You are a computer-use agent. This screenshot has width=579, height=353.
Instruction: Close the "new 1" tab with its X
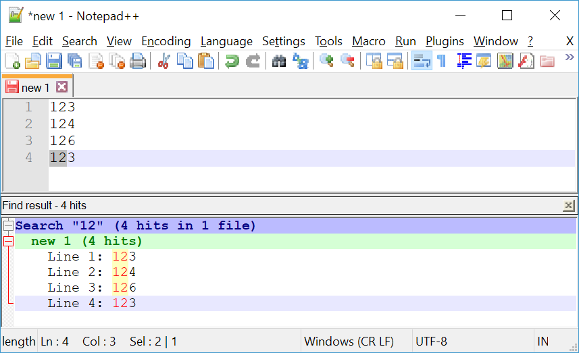[x=61, y=87]
